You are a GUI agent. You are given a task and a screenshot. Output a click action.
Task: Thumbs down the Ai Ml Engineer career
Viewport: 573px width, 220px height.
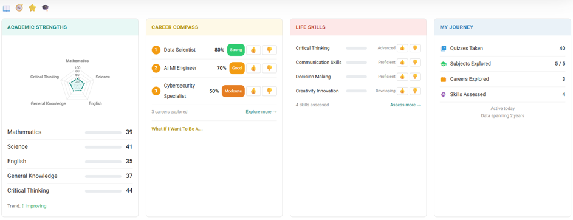coord(269,68)
